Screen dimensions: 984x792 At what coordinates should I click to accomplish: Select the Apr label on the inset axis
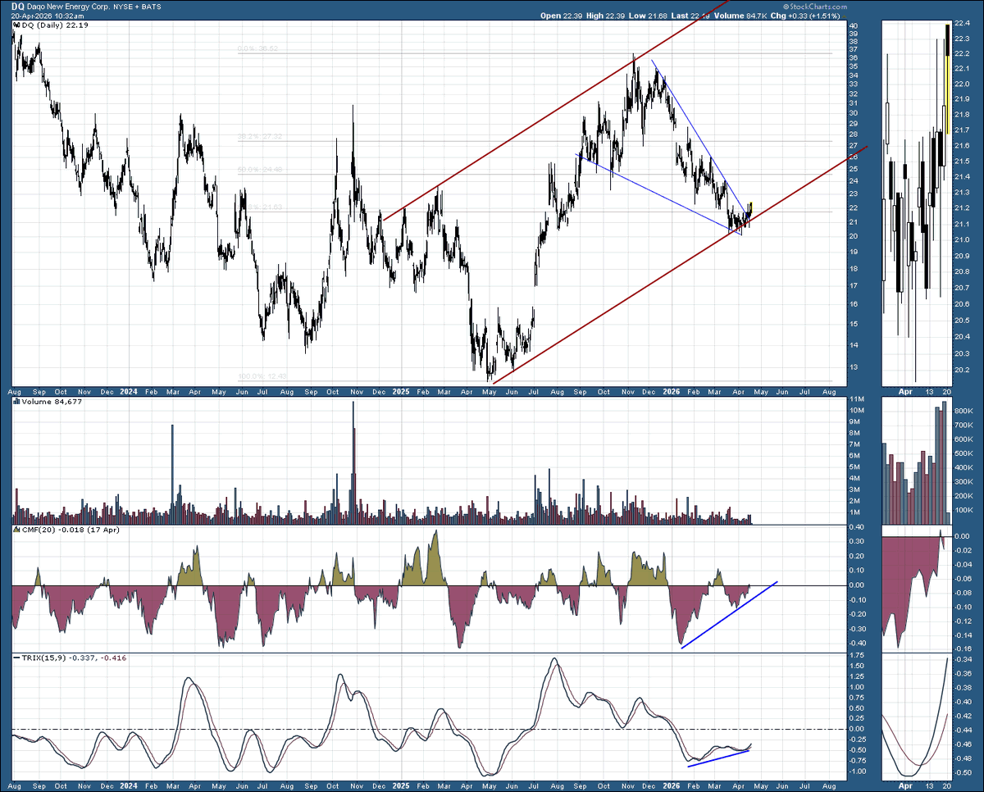[x=907, y=393]
